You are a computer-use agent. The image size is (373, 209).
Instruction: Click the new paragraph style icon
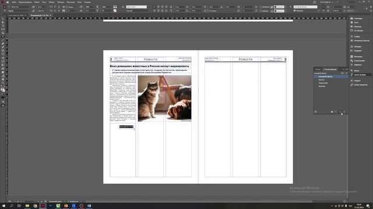pos(340,112)
